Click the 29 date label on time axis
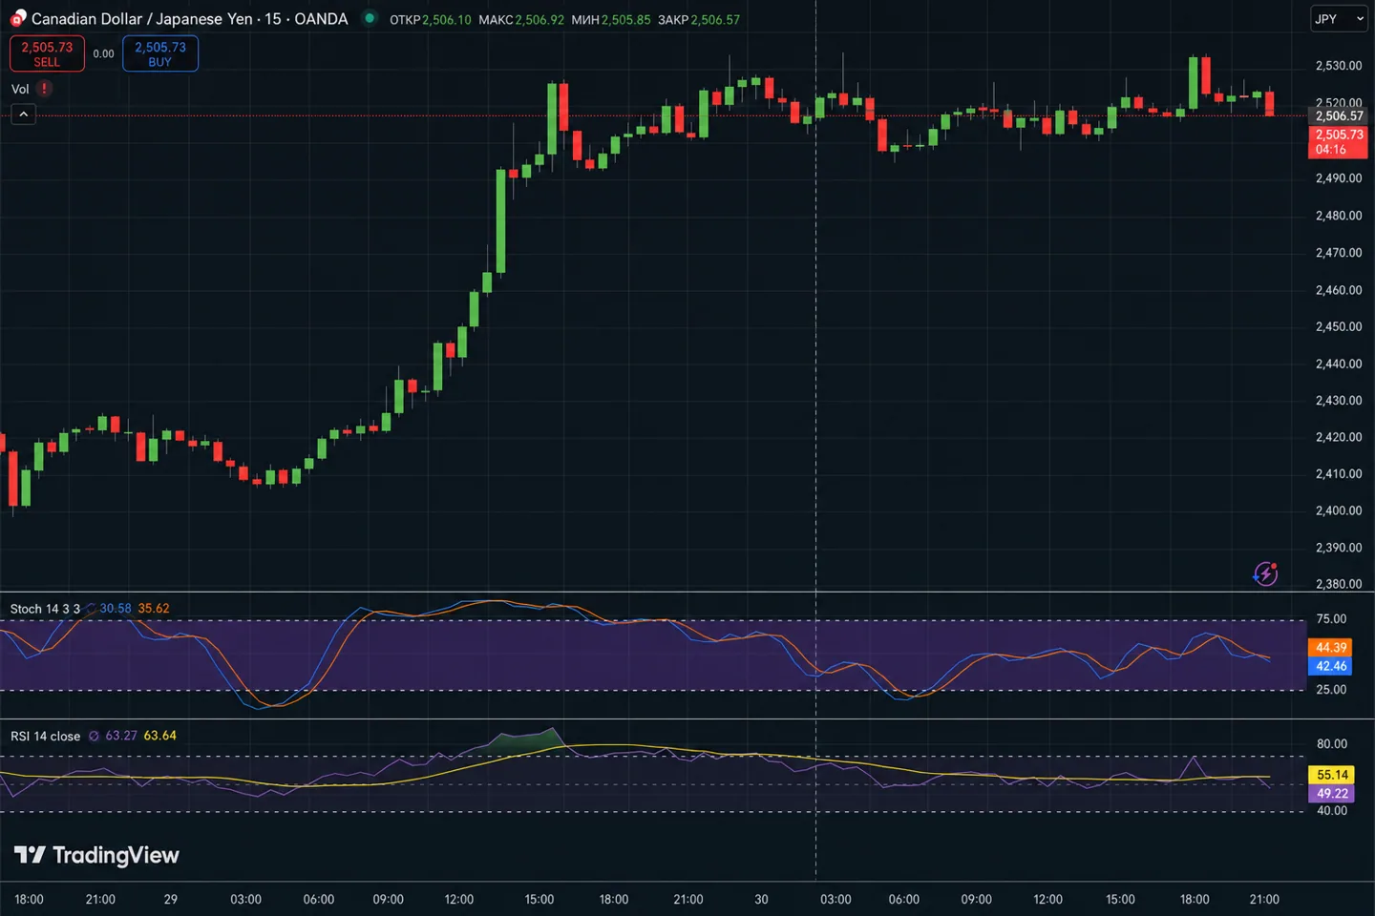 coord(170,899)
